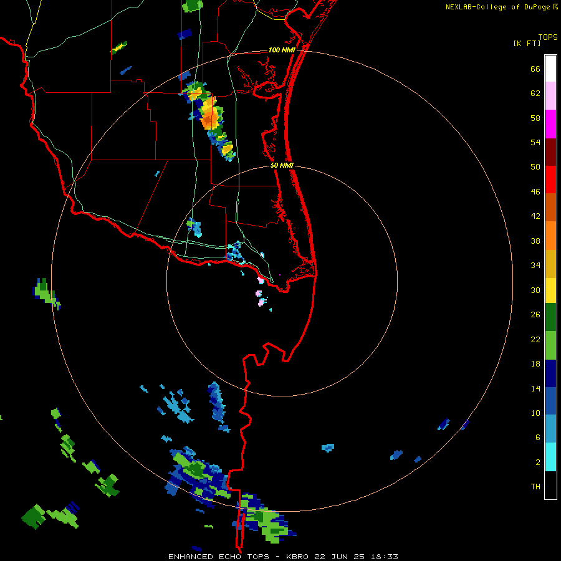
Task: Select the light pink 62 kft swatch
Action: [x=550, y=95]
